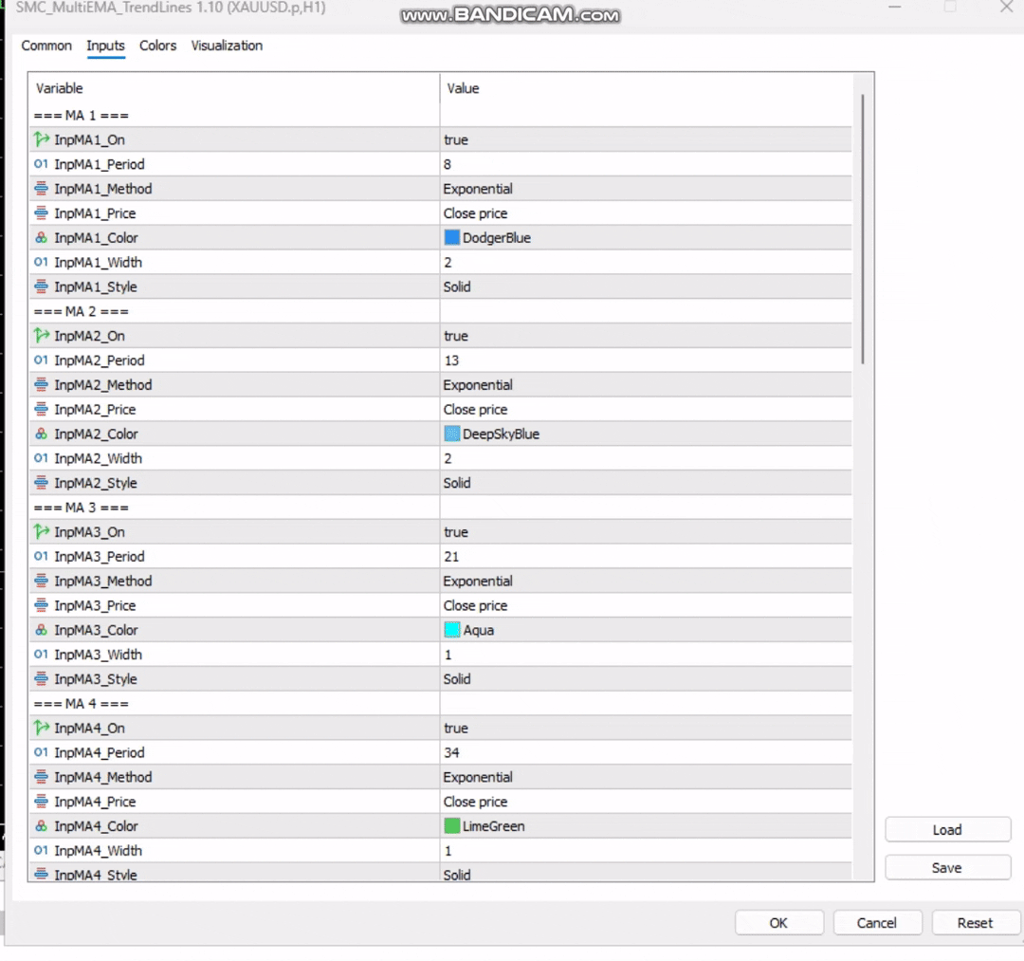The image size is (1024, 961).
Task: Pick the LimeGreen color swatch
Action: point(451,825)
